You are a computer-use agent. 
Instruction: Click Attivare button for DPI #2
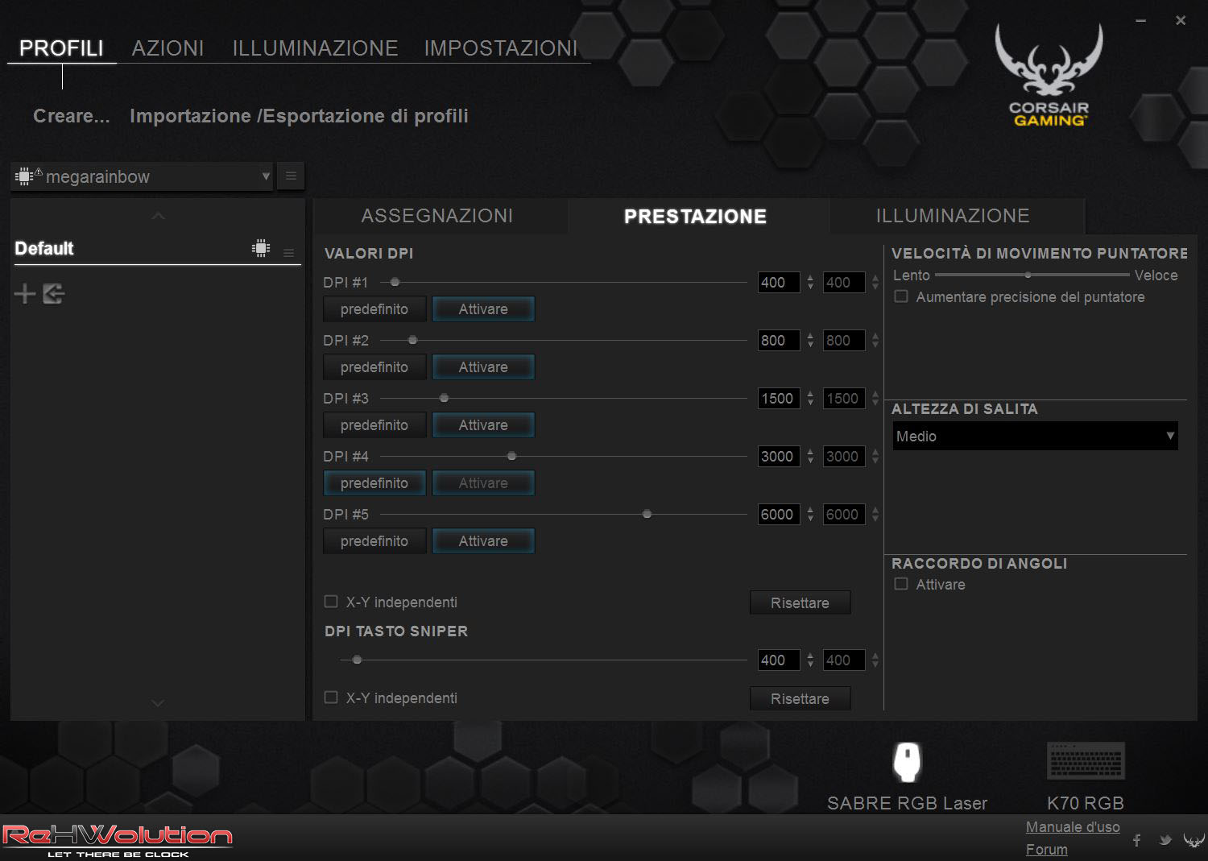[483, 367]
